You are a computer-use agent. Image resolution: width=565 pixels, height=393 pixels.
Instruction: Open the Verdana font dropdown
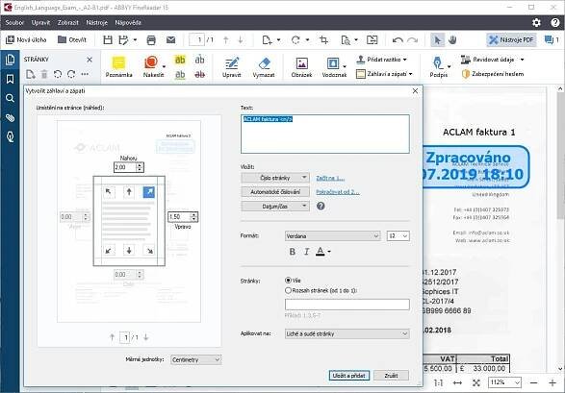click(x=332, y=235)
